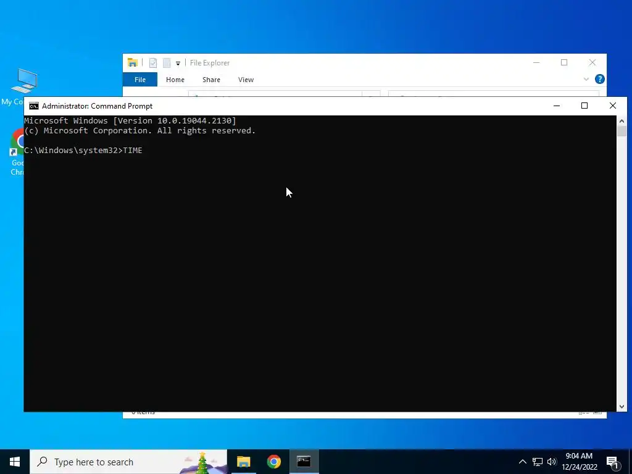Open the network status tray icon
The width and height of the screenshot is (632, 474).
pyautogui.click(x=538, y=462)
